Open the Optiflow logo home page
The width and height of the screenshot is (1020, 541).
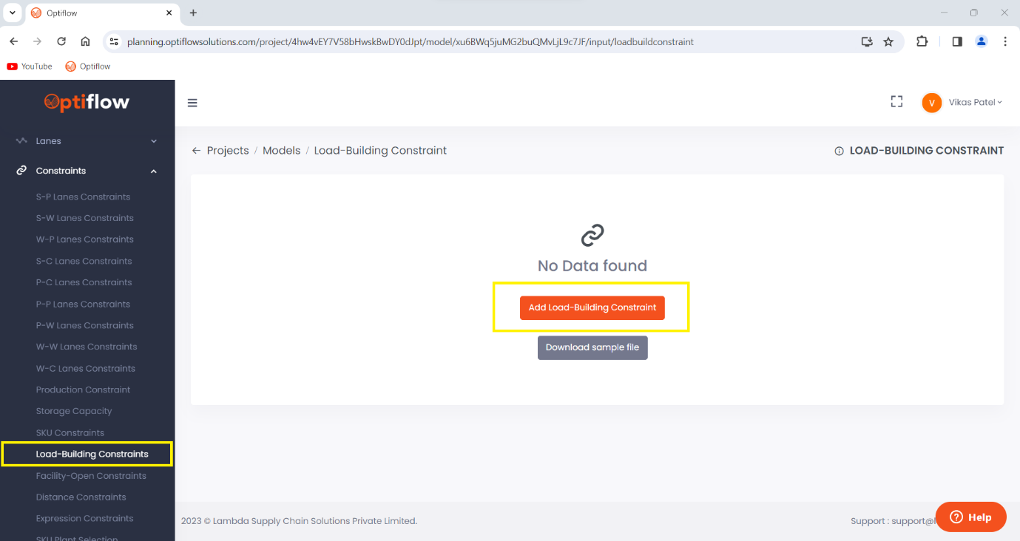(87, 103)
